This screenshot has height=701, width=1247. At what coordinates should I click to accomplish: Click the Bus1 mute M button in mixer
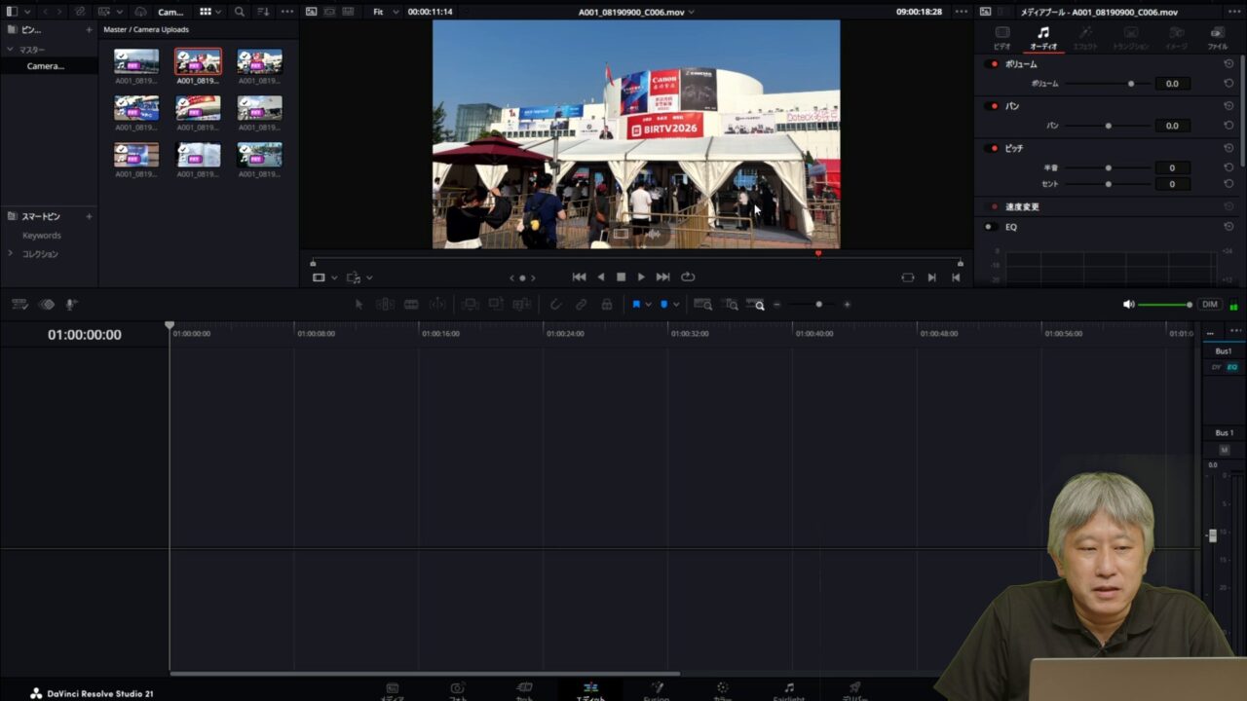1225,449
